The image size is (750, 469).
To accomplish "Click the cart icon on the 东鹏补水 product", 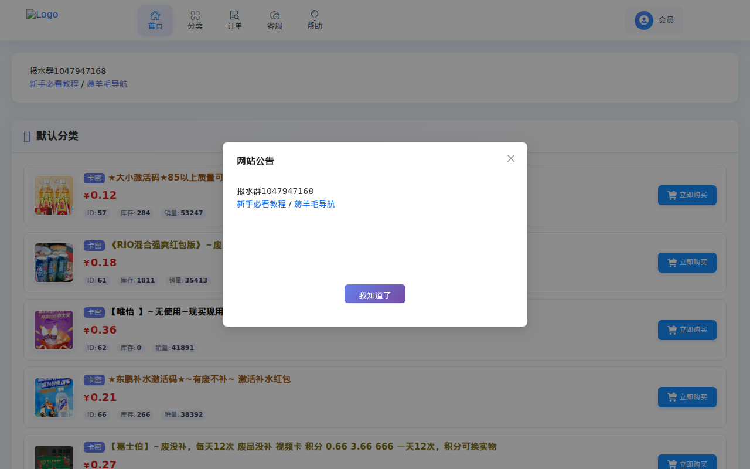I will click(x=671, y=397).
